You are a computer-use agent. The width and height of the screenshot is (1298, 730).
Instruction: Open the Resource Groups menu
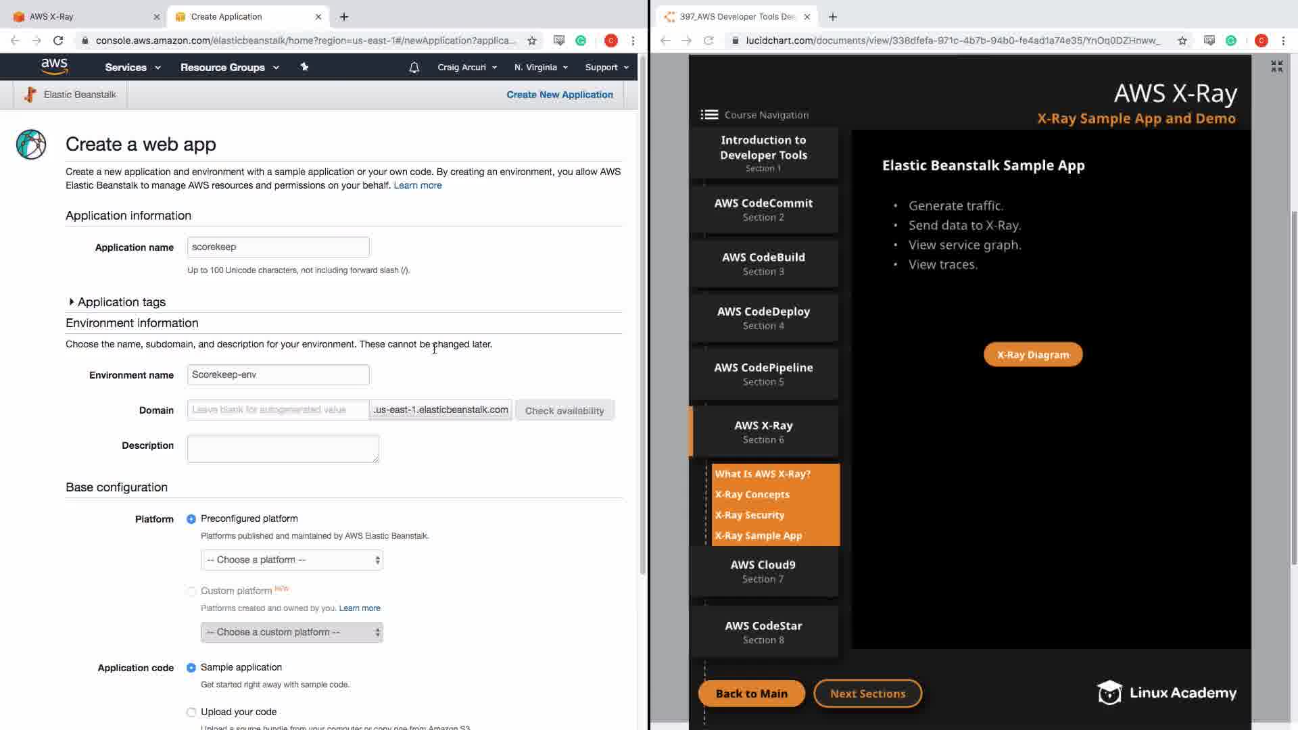[229, 68]
